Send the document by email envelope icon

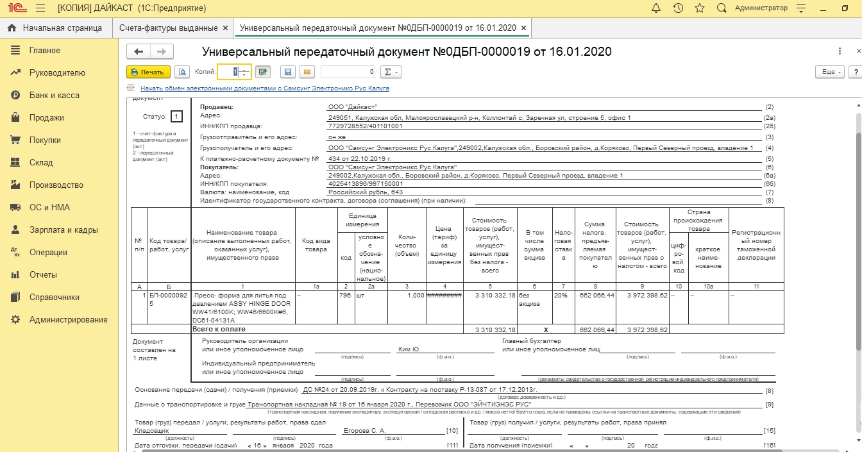click(307, 72)
